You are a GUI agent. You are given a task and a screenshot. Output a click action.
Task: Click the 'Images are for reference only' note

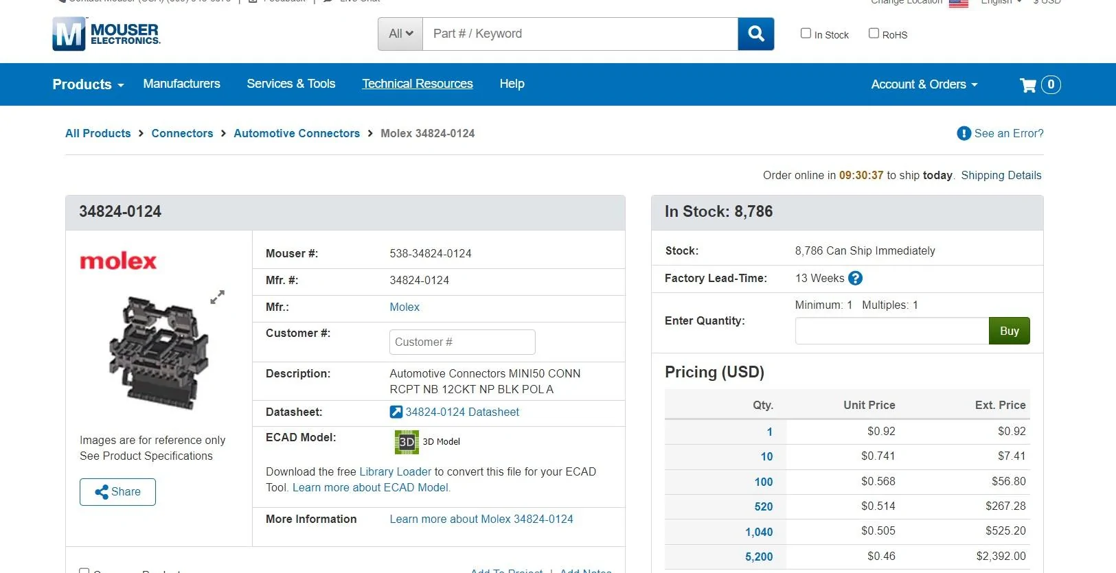click(152, 440)
